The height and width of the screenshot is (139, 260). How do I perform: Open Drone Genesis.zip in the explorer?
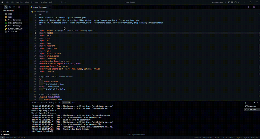[14, 20]
